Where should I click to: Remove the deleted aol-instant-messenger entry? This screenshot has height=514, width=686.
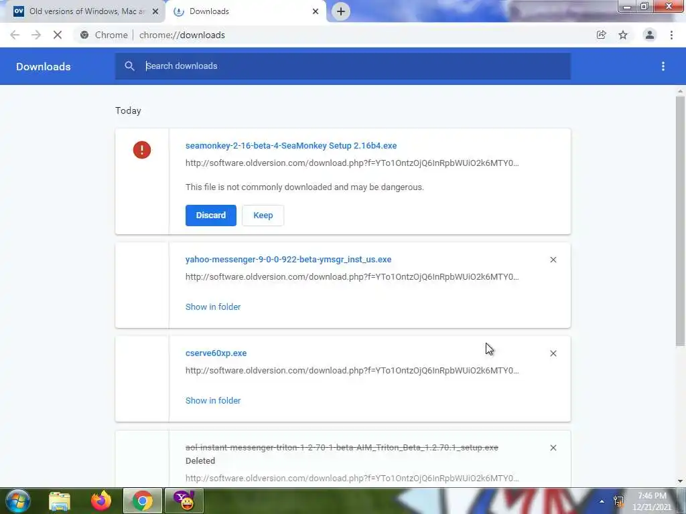tap(553, 448)
